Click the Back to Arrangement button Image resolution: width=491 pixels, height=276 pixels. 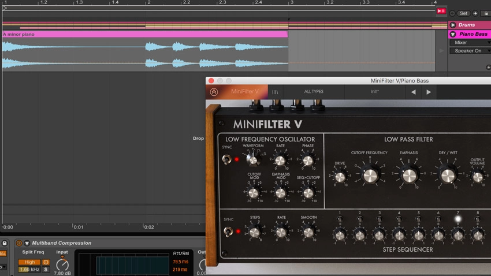click(441, 12)
